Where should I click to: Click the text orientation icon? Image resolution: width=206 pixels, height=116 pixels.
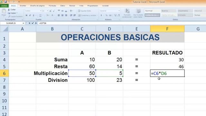[x=71, y=11]
